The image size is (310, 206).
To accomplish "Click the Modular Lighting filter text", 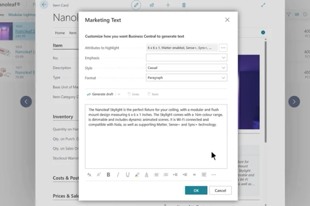I will tap(22, 15).
